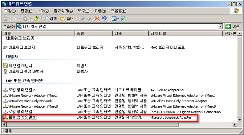Click TAP-Win32 Adapter V9 device name
The image size is (244, 135).
point(167,90)
